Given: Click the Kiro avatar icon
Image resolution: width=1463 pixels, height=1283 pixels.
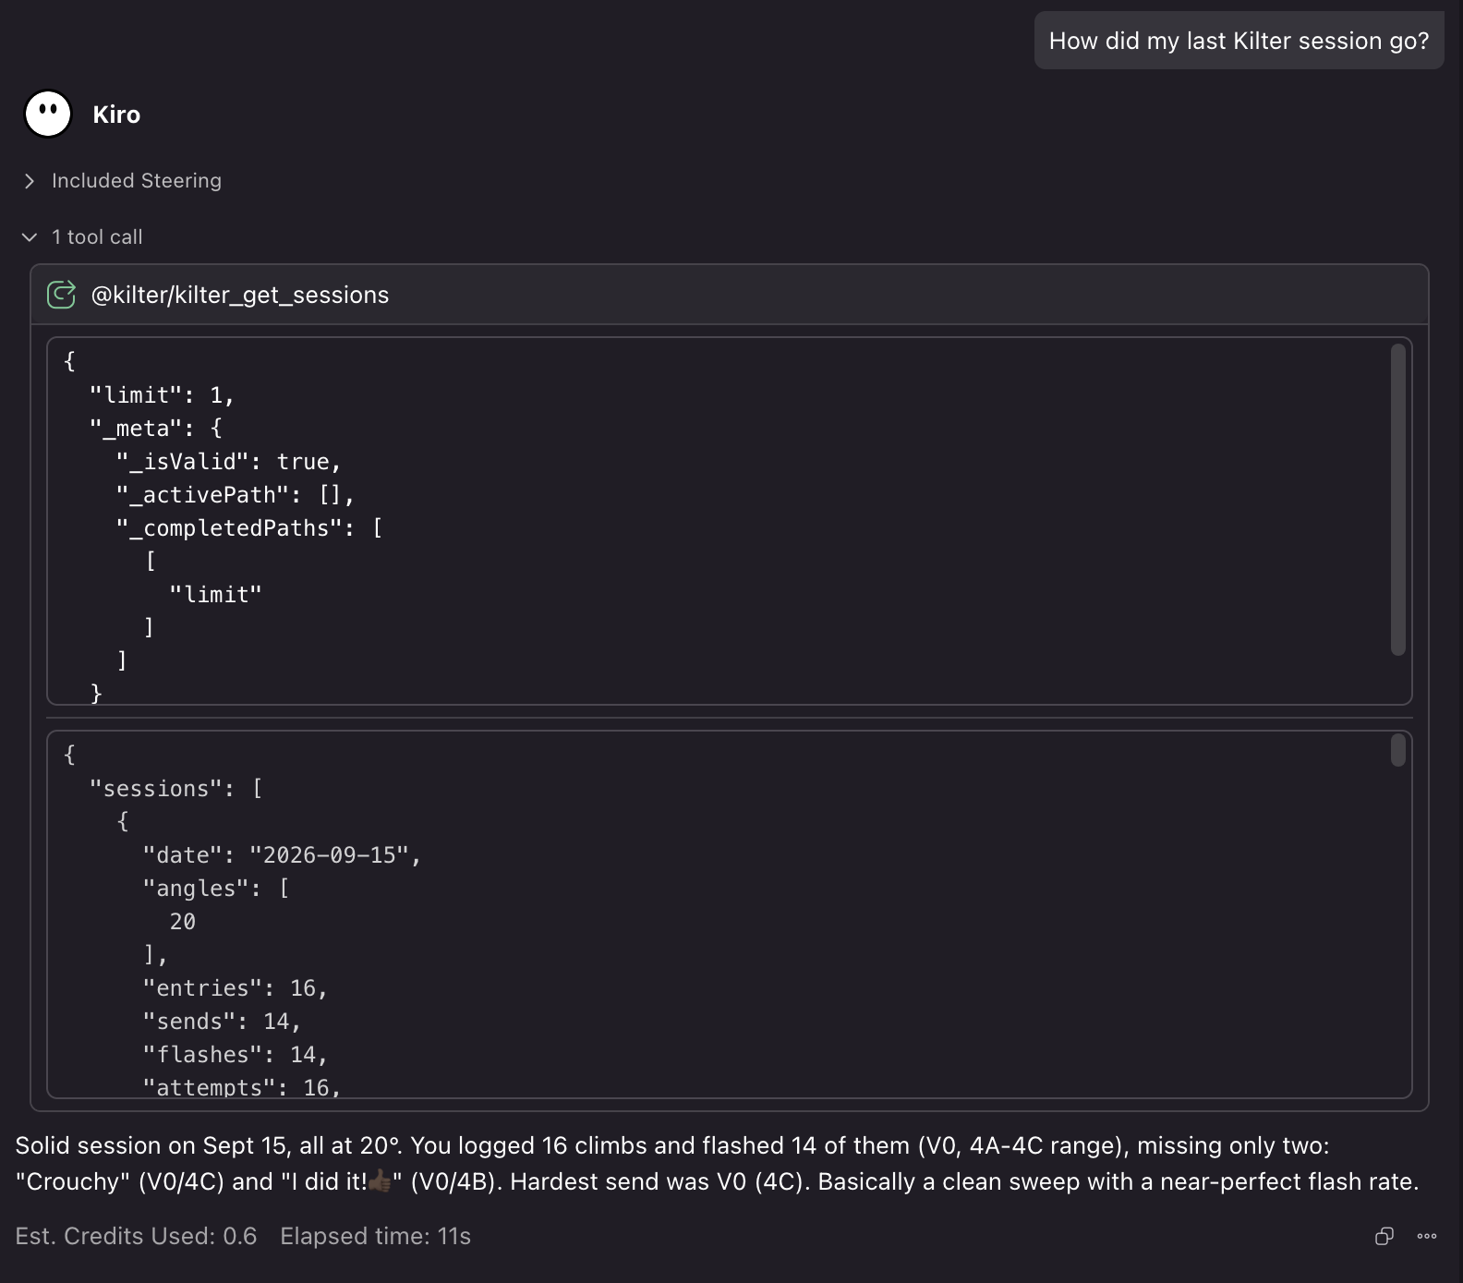Looking at the screenshot, I should click(x=48, y=115).
